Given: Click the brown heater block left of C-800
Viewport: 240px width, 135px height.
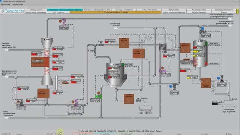Looking at the screenshot, I should (185, 48).
